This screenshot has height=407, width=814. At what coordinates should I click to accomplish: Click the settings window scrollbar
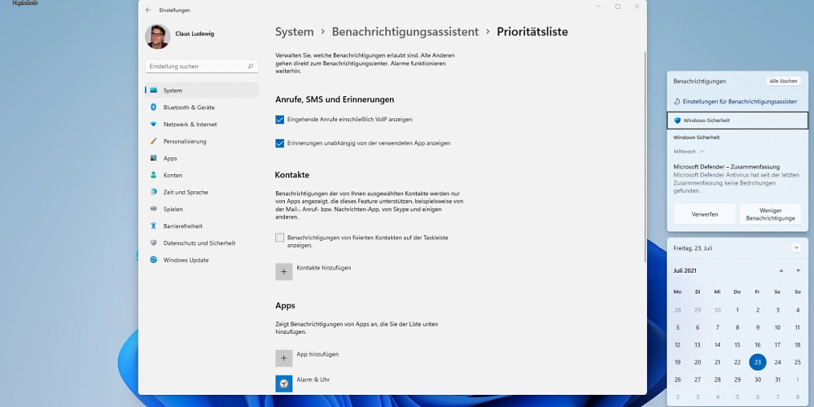tap(645, 155)
